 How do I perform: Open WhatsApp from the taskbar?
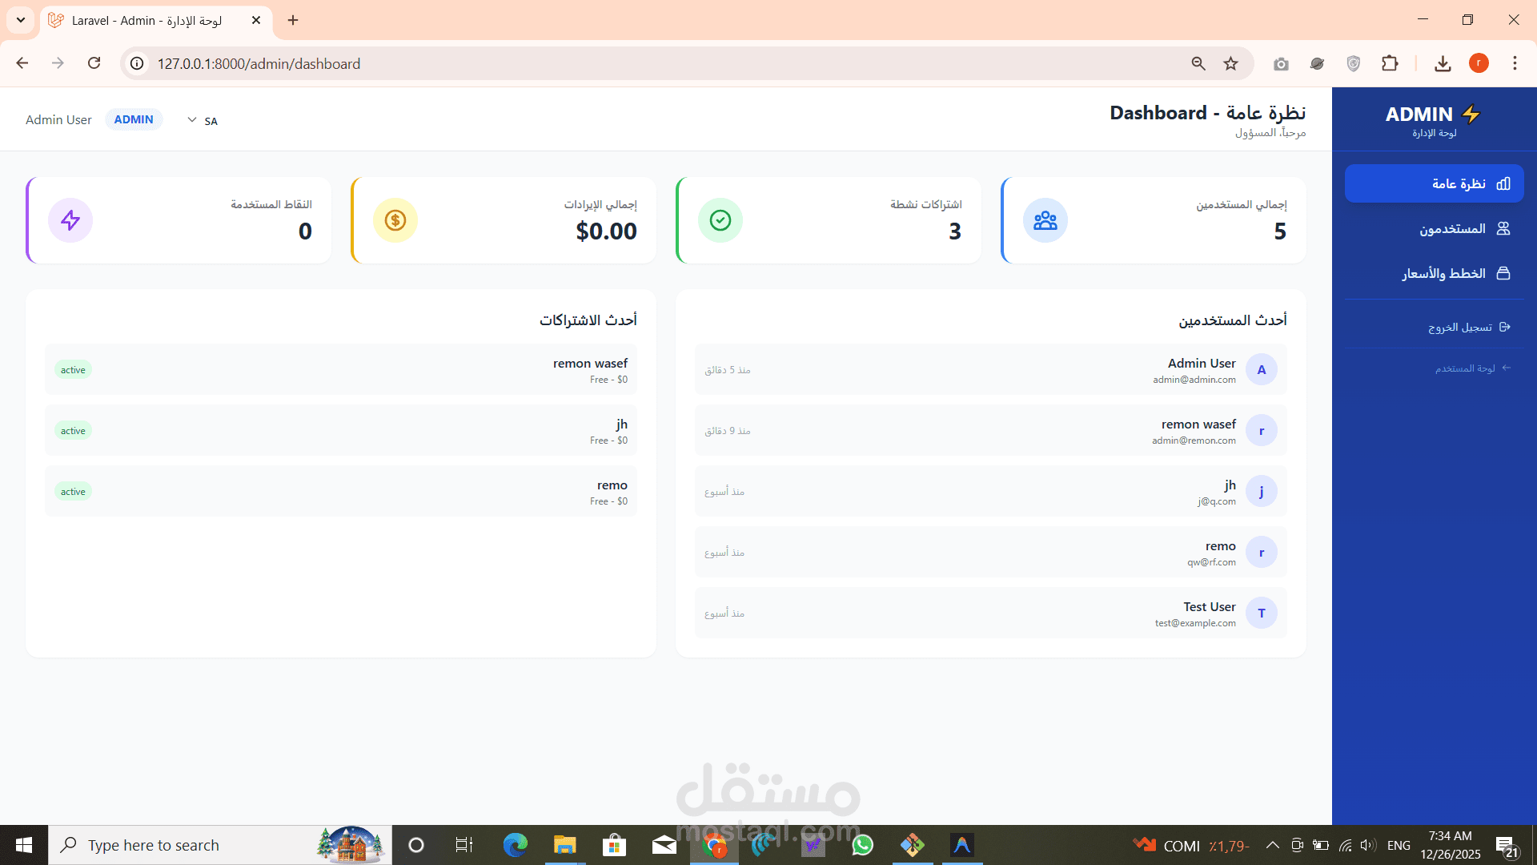coord(862,845)
